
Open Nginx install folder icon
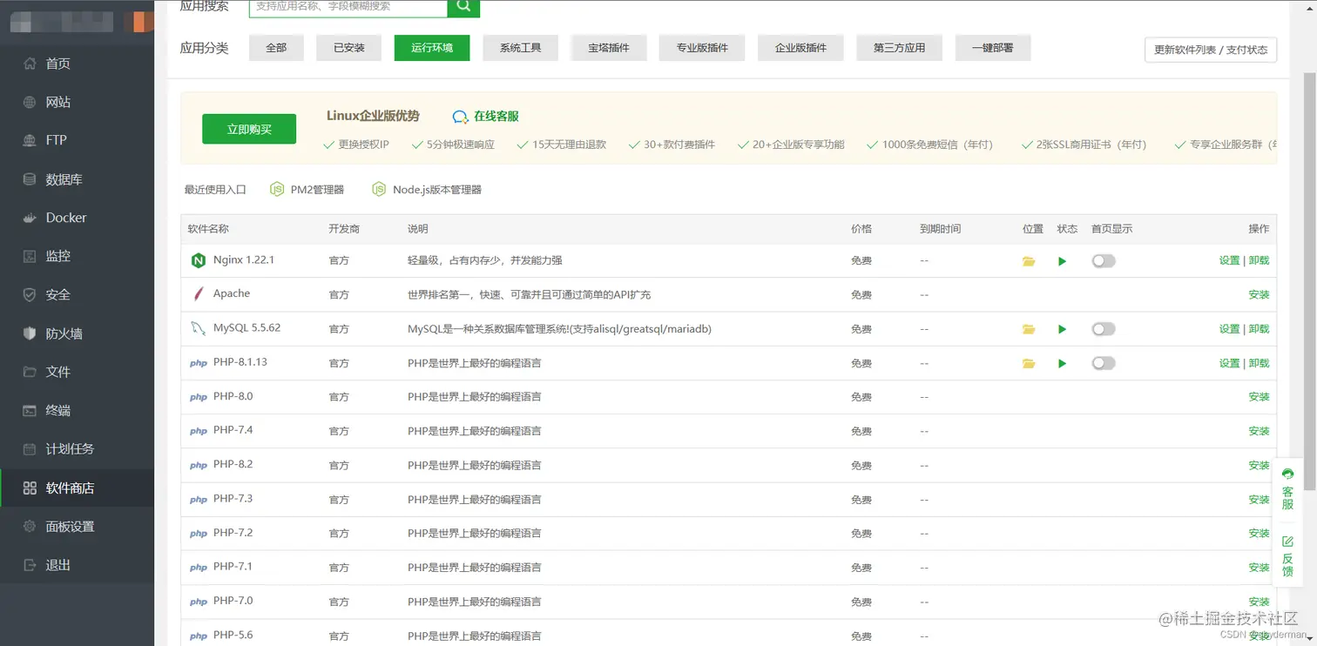point(1029,261)
